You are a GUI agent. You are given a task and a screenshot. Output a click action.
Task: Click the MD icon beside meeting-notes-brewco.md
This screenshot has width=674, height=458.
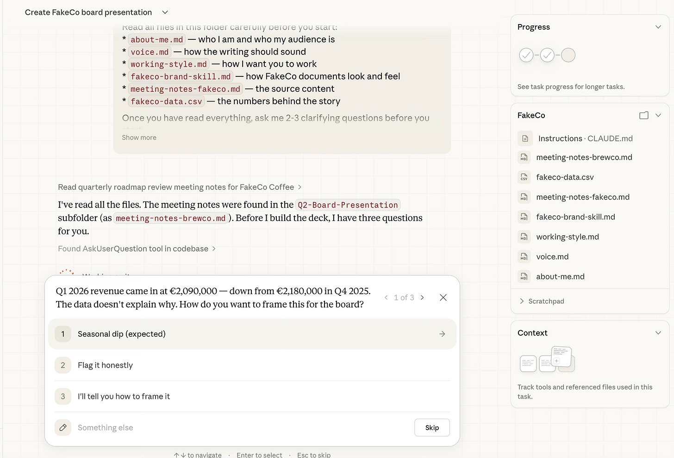click(524, 157)
